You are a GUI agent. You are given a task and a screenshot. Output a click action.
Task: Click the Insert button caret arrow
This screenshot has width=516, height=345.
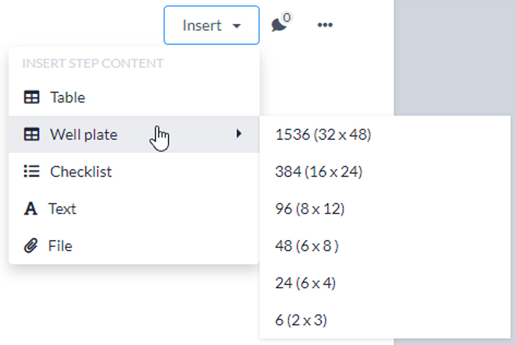pos(237,26)
